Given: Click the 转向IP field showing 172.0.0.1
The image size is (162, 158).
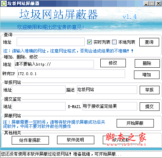Looking at the screenshot, I should point(71,74).
